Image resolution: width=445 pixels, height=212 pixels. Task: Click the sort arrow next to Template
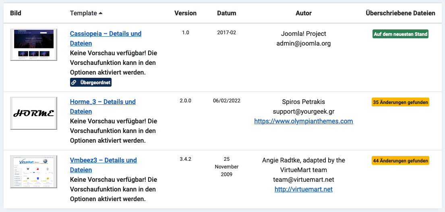pos(100,13)
